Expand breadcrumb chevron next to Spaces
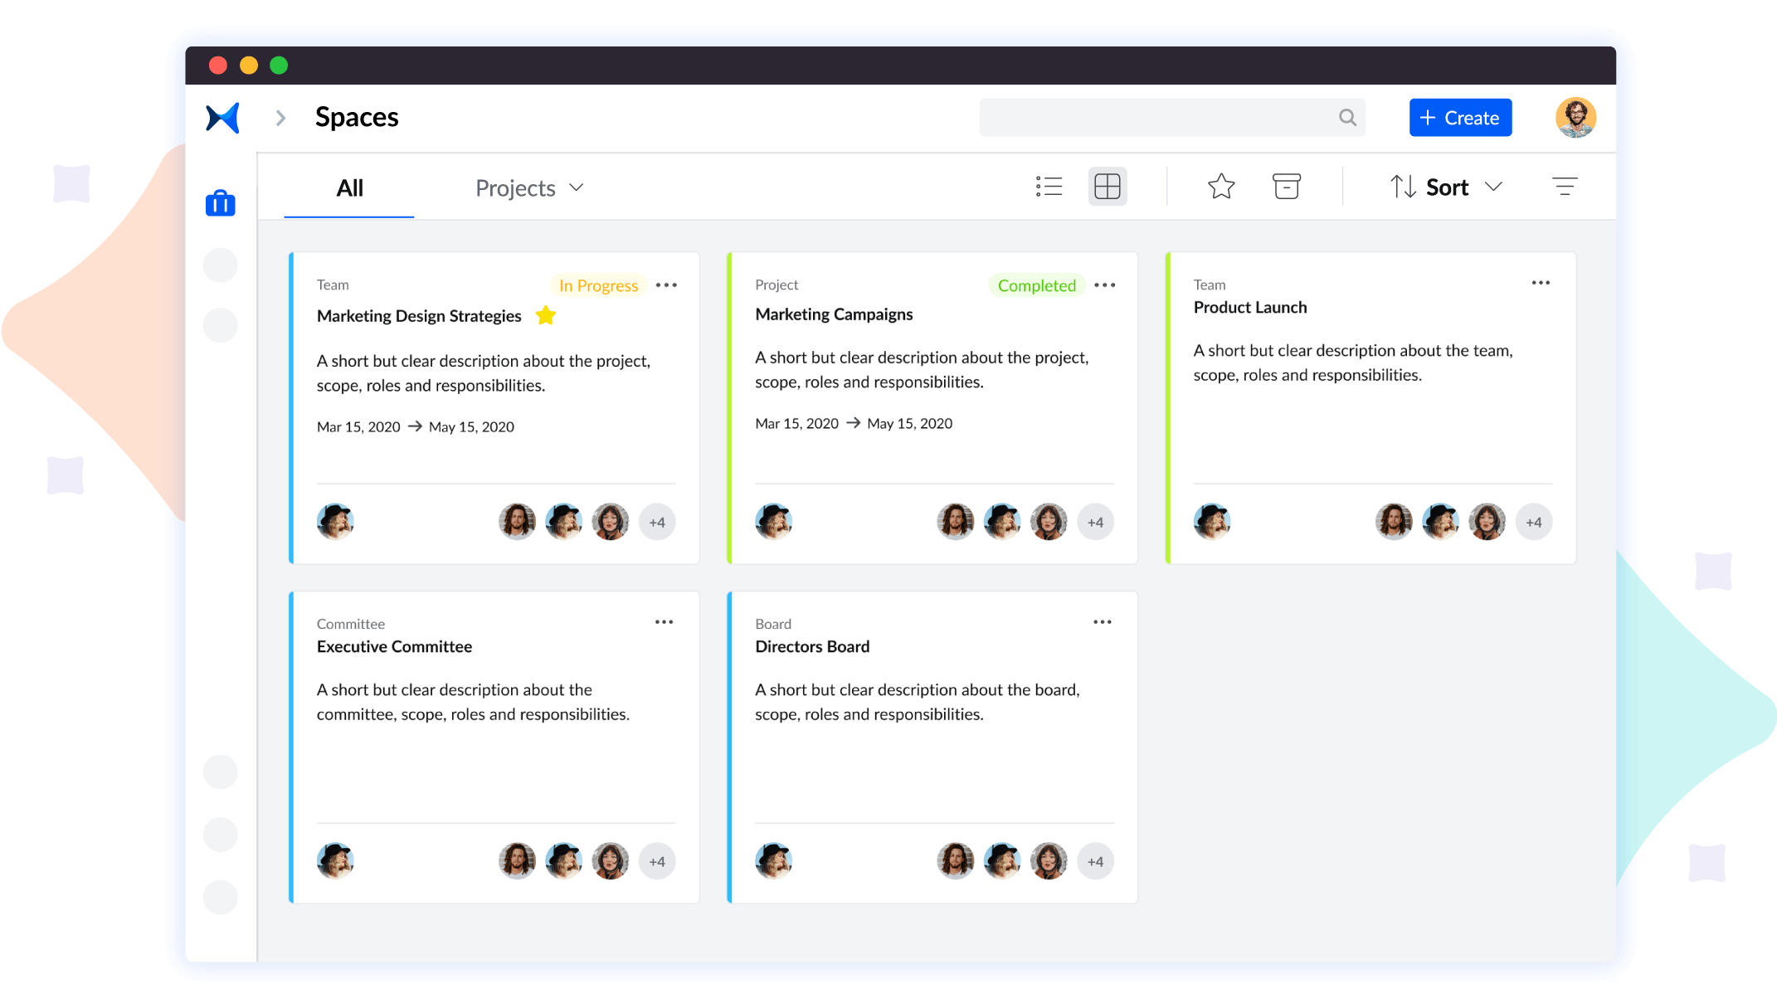 280,118
